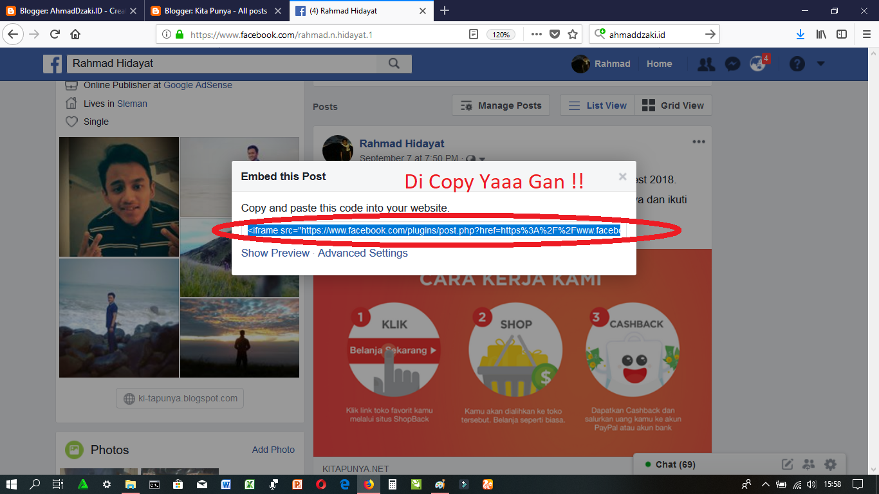Screen dimensions: 879x494
Task: Open page actions three-dot menu in address bar
Action: click(535, 34)
